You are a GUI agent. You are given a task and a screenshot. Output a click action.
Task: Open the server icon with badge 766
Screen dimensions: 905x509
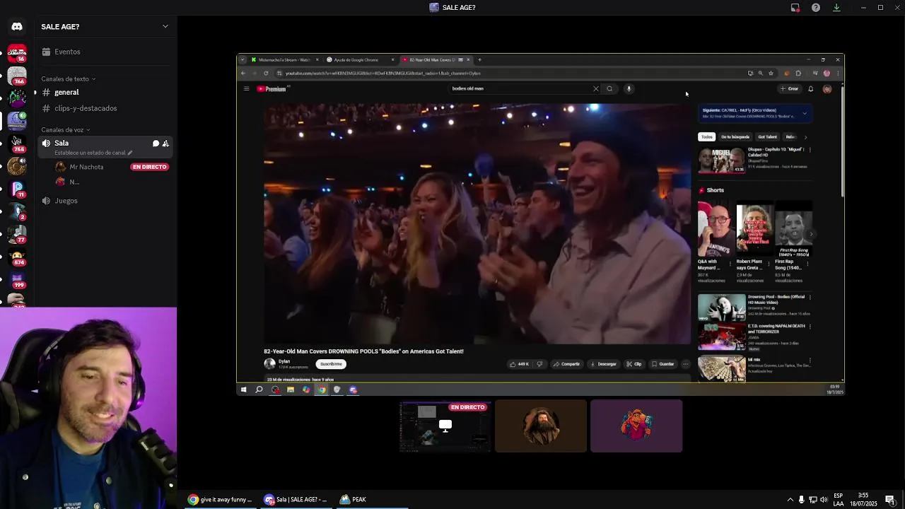click(x=17, y=76)
